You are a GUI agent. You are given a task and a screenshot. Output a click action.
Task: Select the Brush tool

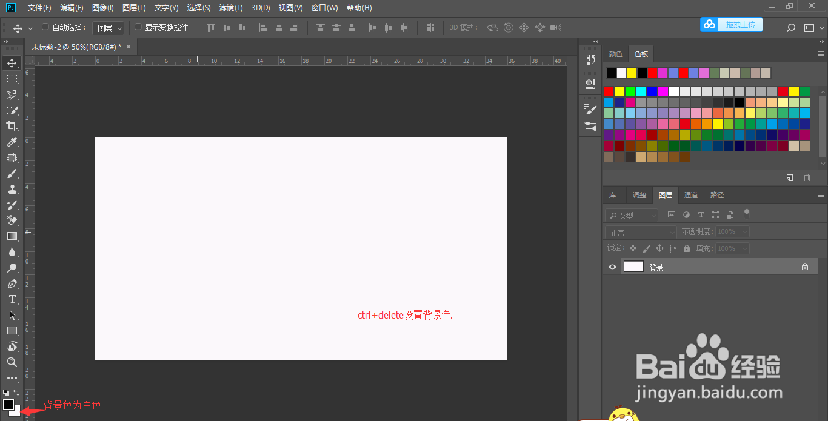point(12,173)
